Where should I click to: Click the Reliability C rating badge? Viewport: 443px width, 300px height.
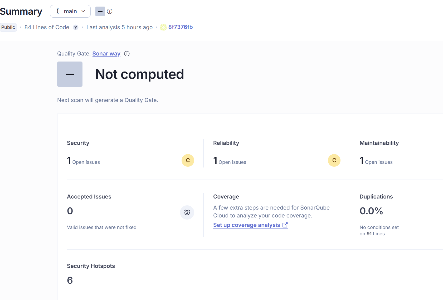tap(334, 160)
